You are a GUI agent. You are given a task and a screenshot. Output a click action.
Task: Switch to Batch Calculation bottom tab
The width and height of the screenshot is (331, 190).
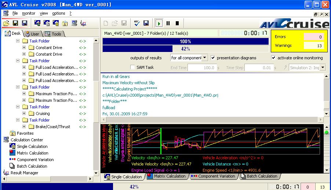(x=259, y=176)
